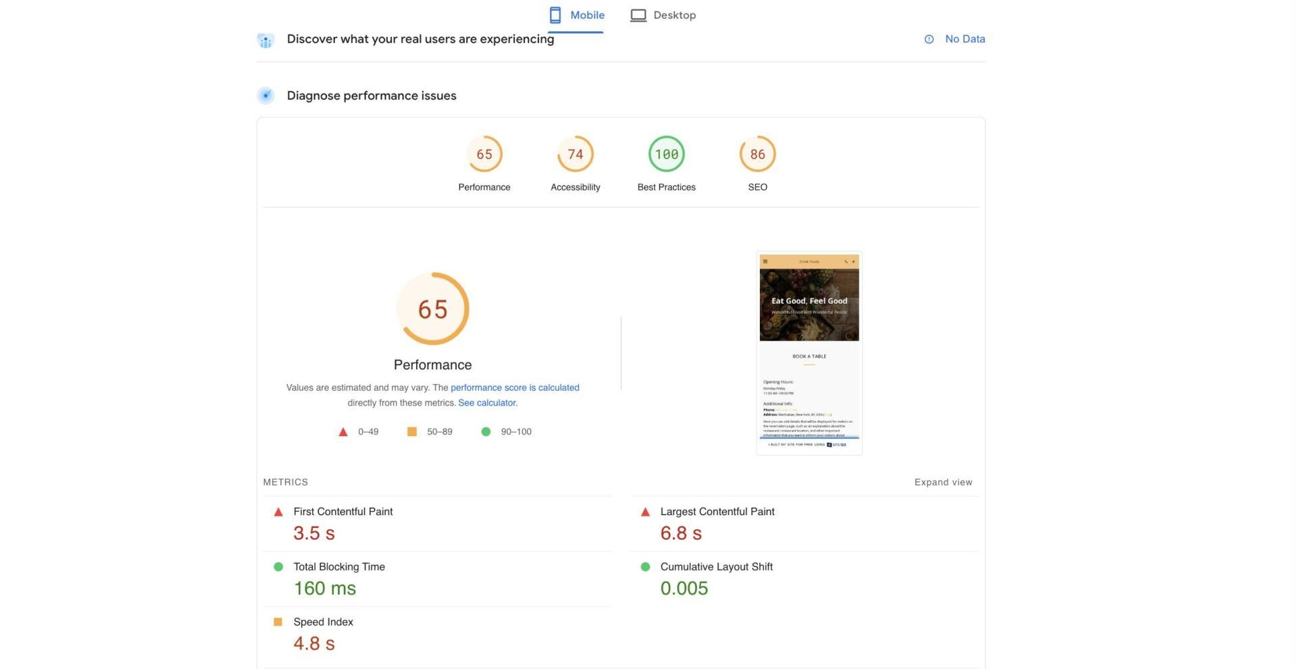
Task: Click the Cumulative Layout Shift green dot
Action: (645, 567)
